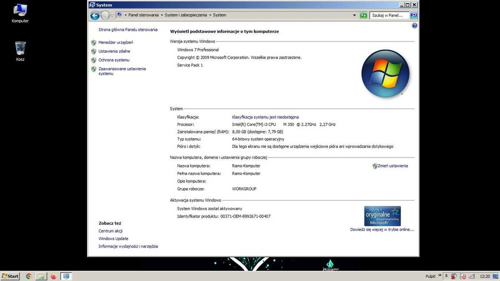Click the active System window taskbar button
The width and height of the screenshot is (500, 281).
pos(66,276)
